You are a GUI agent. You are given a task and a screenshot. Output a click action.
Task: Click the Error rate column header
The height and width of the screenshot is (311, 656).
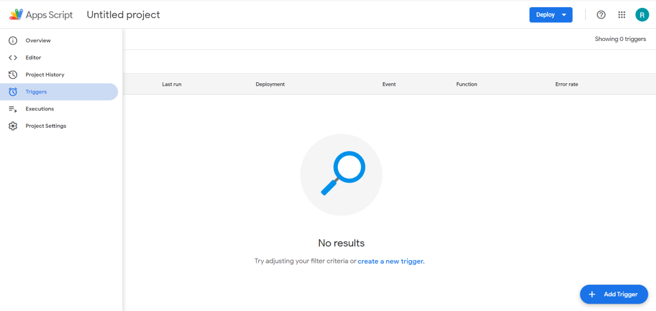pyautogui.click(x=567, y=84)
